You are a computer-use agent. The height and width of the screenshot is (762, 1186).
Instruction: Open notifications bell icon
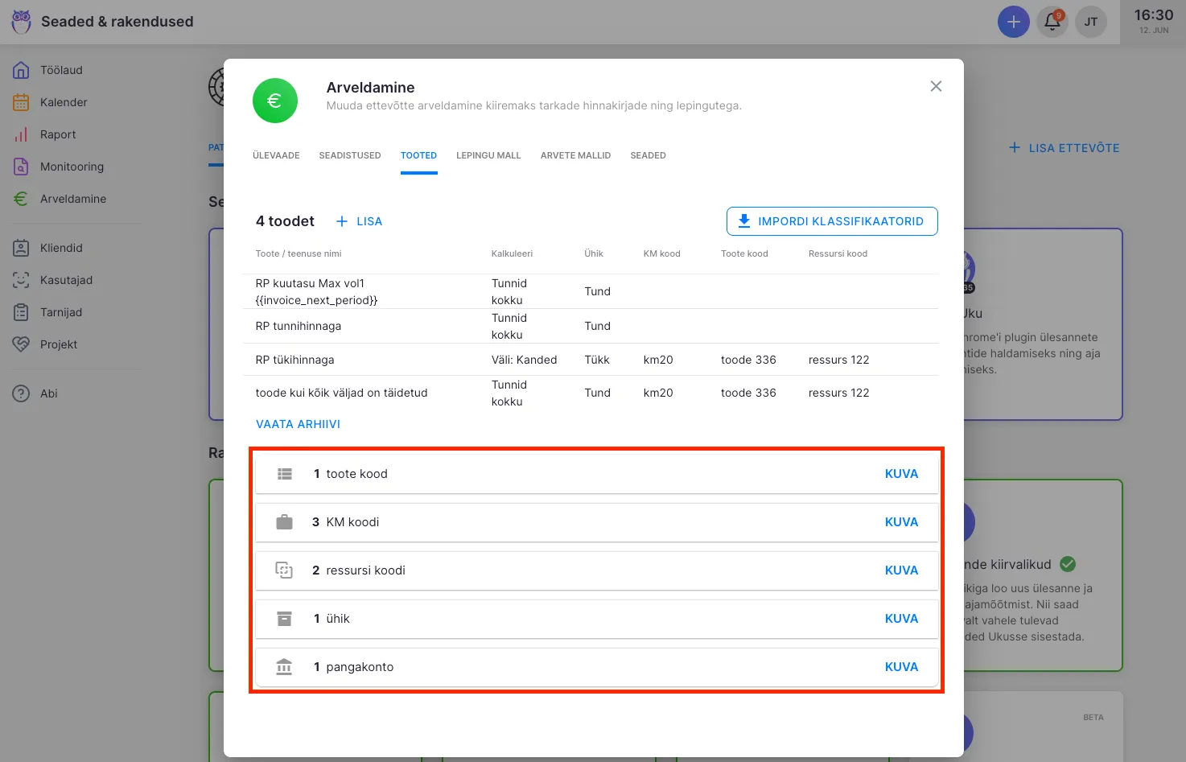(x=1052, y=22)
